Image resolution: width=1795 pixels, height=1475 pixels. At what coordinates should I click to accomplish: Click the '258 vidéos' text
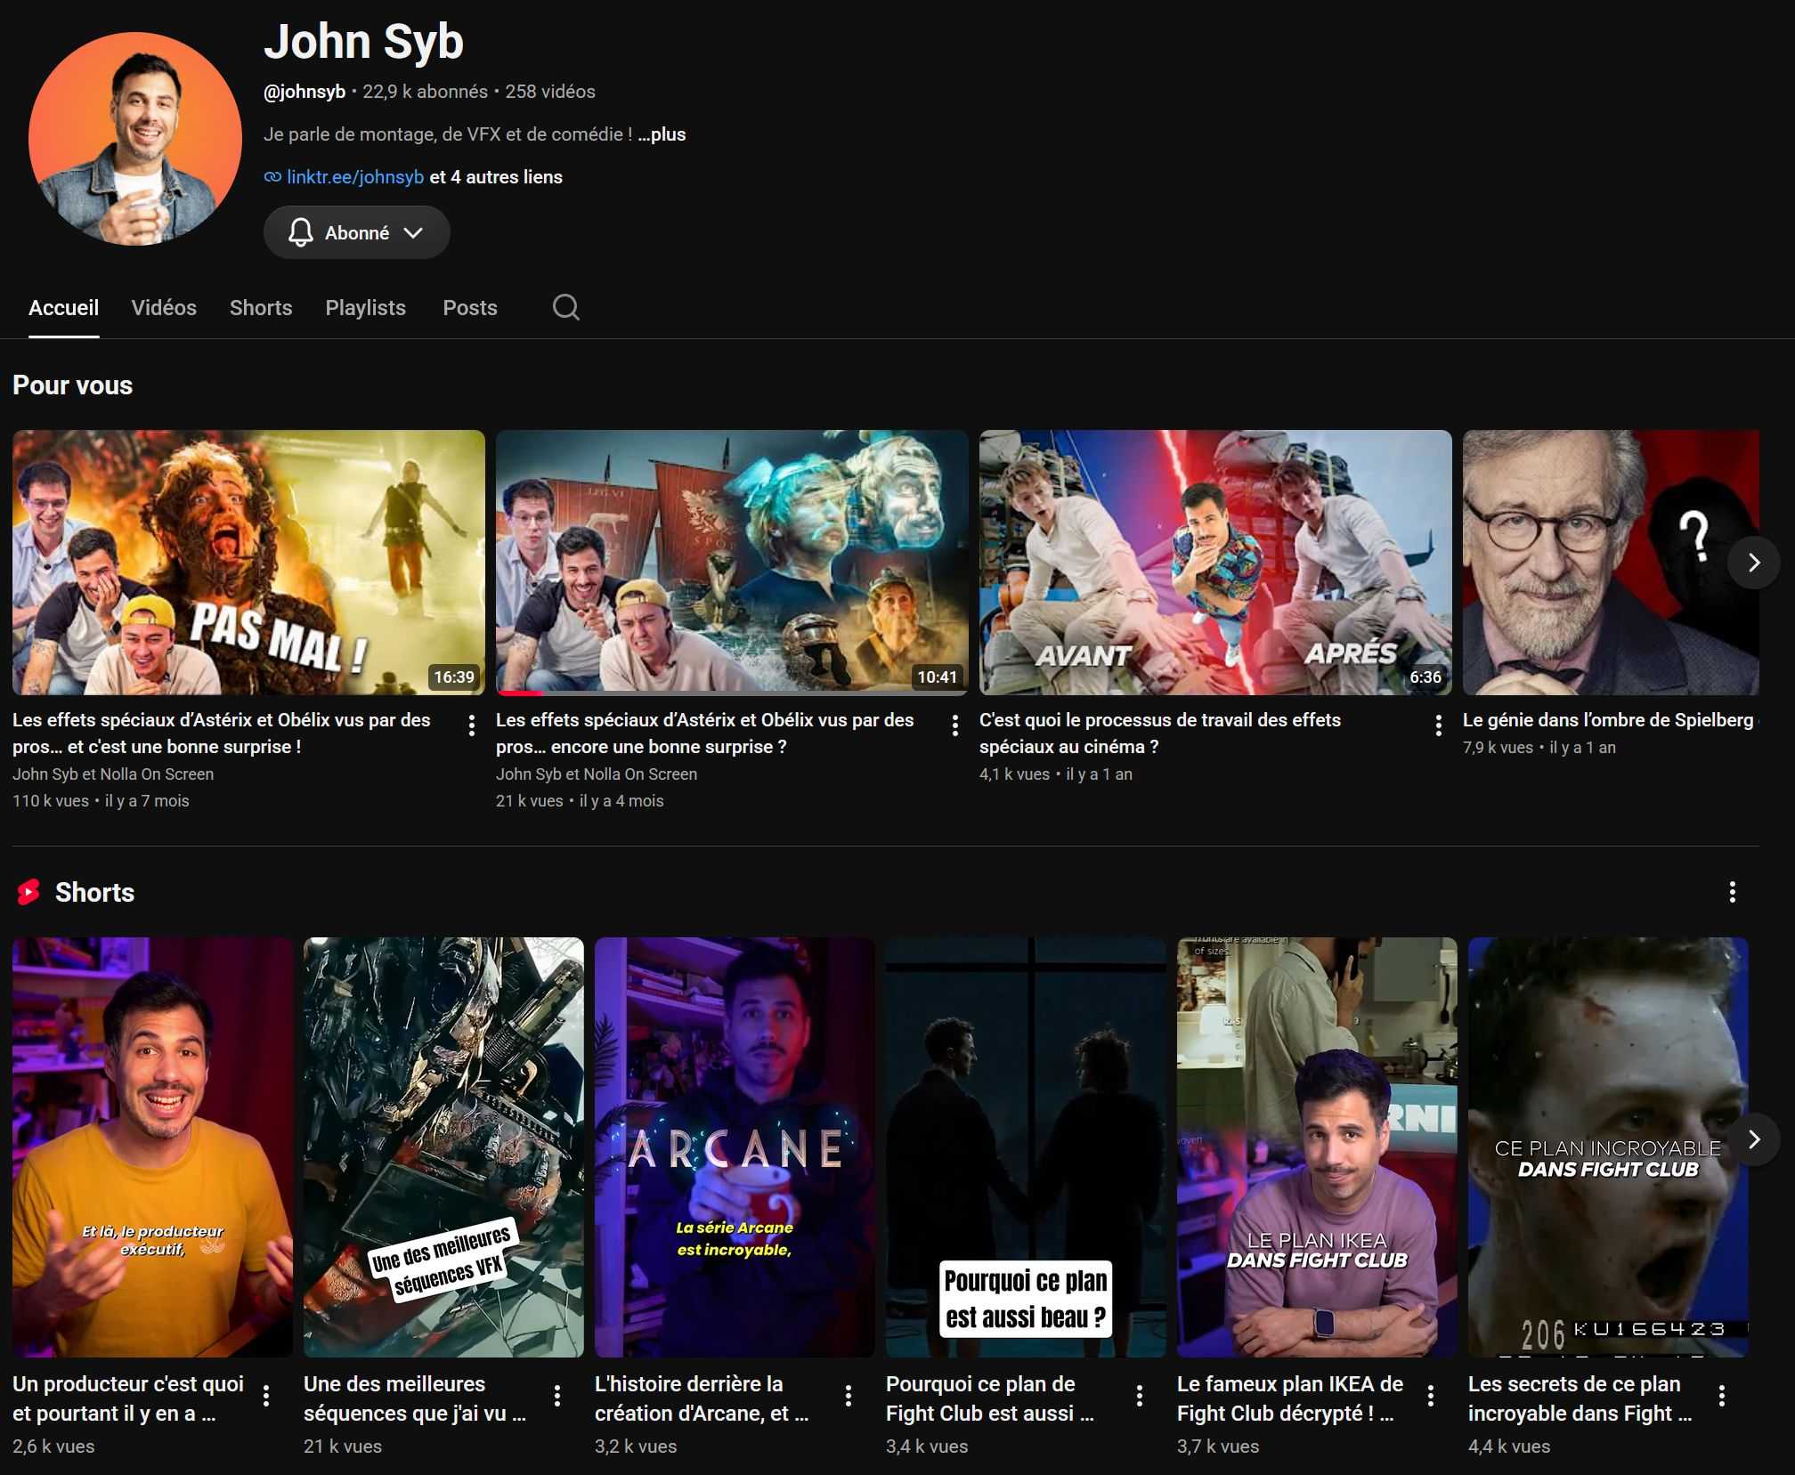550,92
